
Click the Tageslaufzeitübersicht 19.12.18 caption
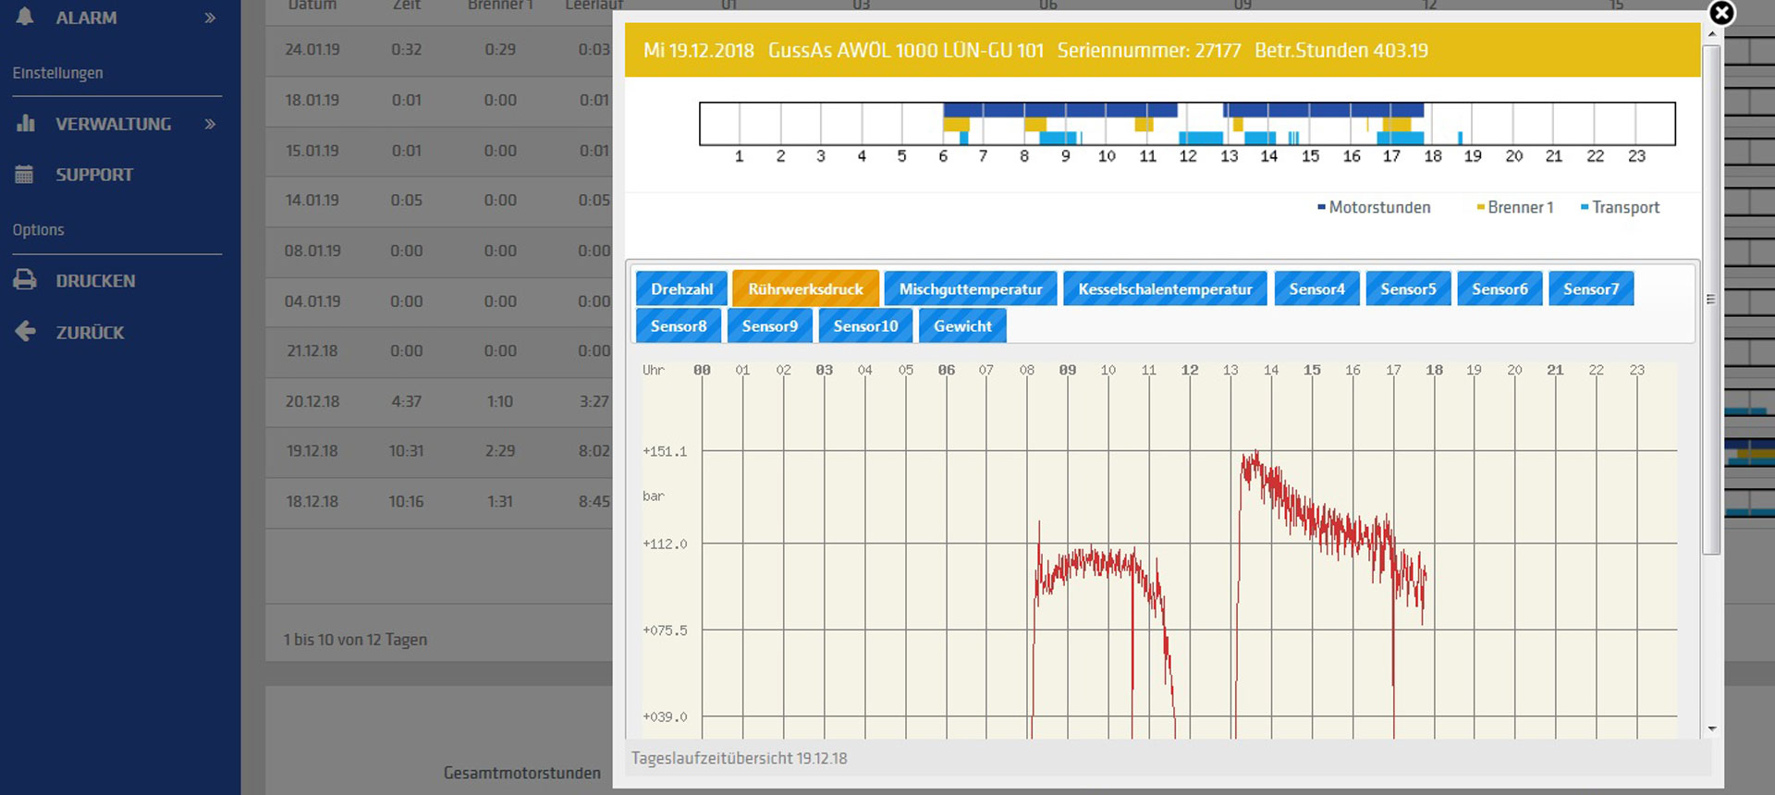click(x=740, y=758)
